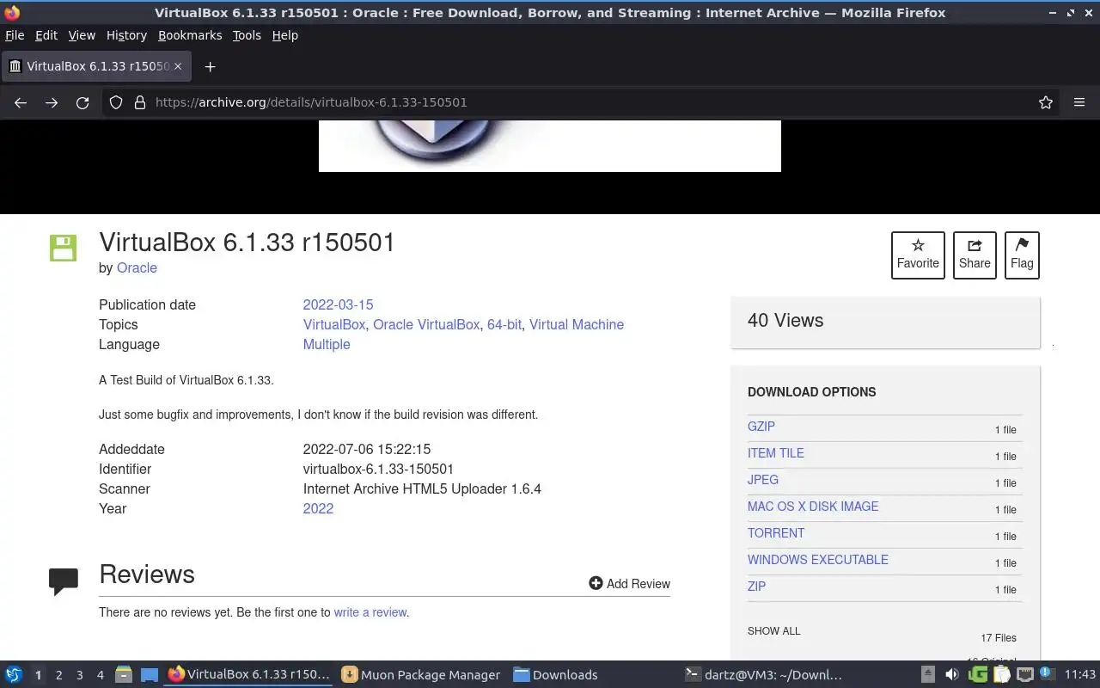
Task: Open the Edit menu
Action: pyautogui.click(x=46, y=35)
